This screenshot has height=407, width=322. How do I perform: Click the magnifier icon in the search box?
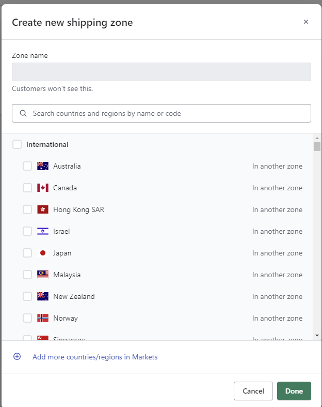pos(23,113)
